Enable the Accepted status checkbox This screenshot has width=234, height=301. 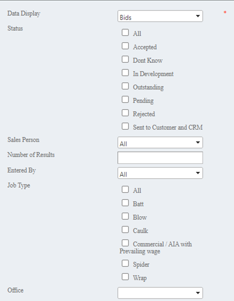(126, 46)
